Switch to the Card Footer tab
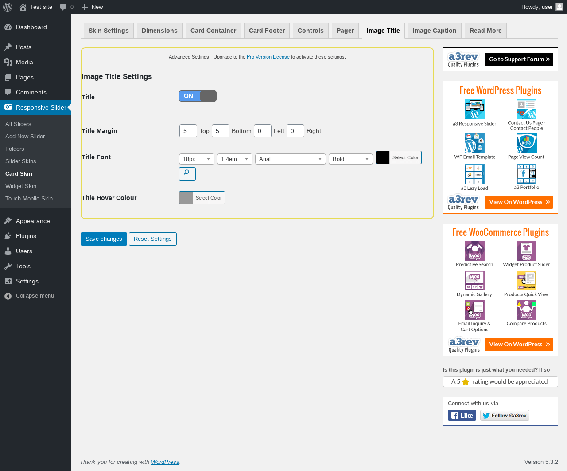Screen dimensions: 567x471 click(x=267, y=31)
